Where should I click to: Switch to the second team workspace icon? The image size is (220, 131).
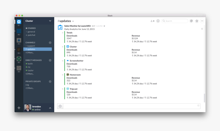[19, 31]
